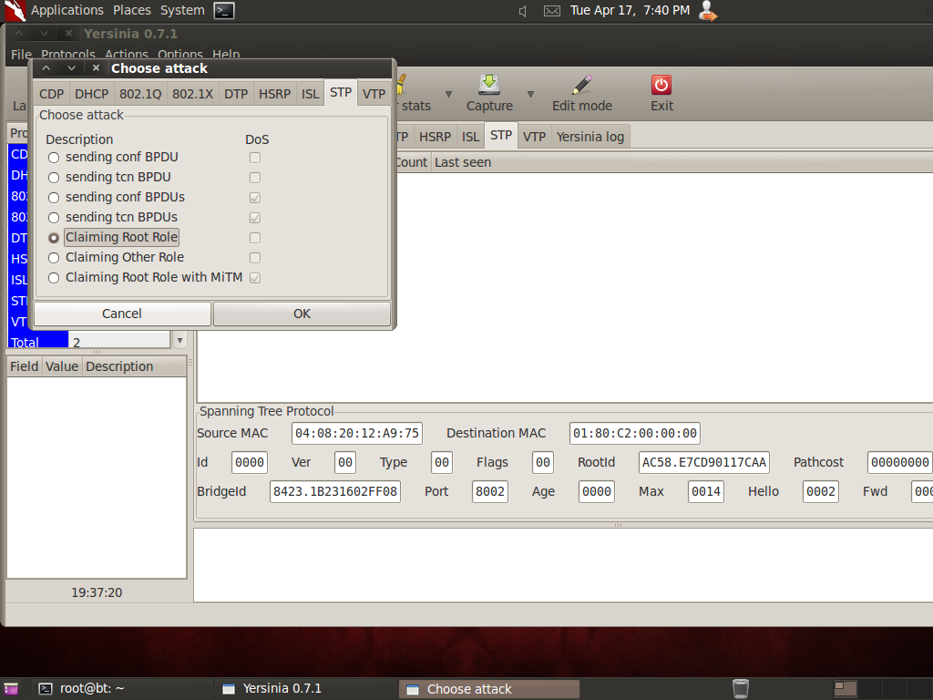Image resolution: width=933 pixels, height=700 pixels.
Task: Click the trash icon in bottom panel
Action: point(740,689)
